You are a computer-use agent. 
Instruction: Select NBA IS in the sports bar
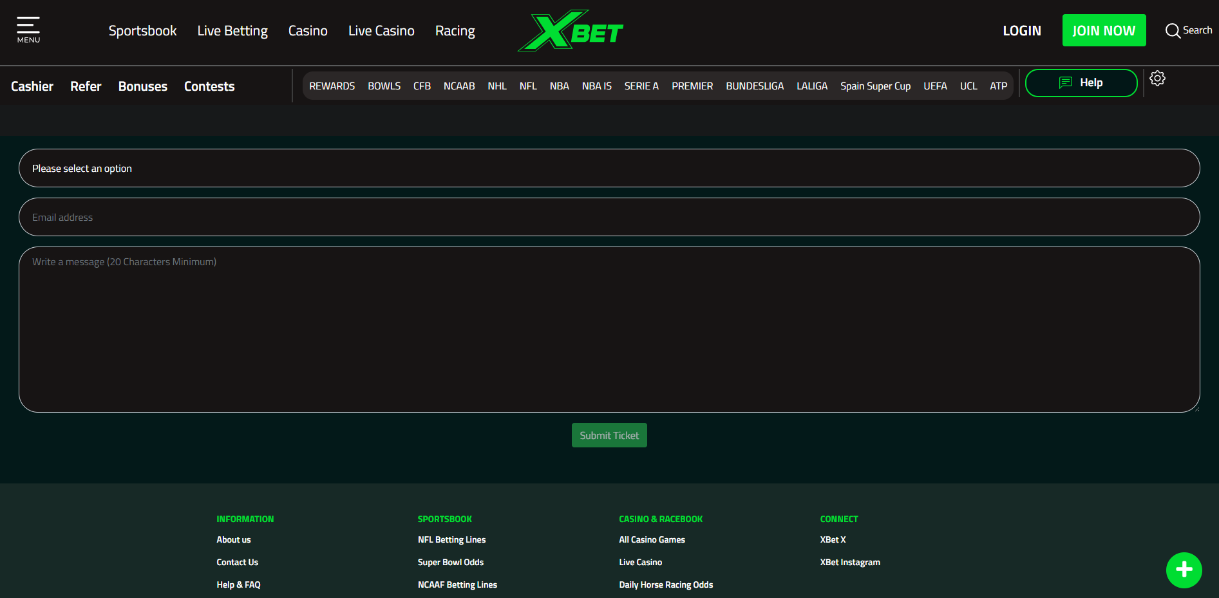596,86
